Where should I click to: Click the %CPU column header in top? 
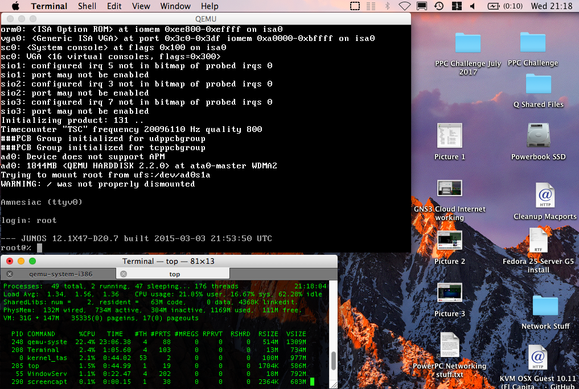pyautogui.click(x=87, y=334)
